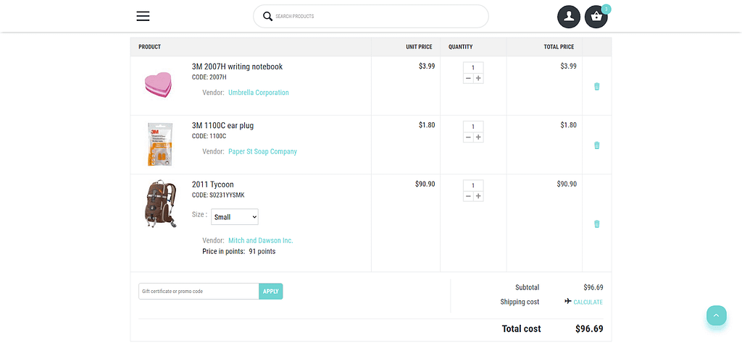Click the text CODE: S0231YYSMK
The width and height of the screenshot is (742, 356).
click(218, 195)
